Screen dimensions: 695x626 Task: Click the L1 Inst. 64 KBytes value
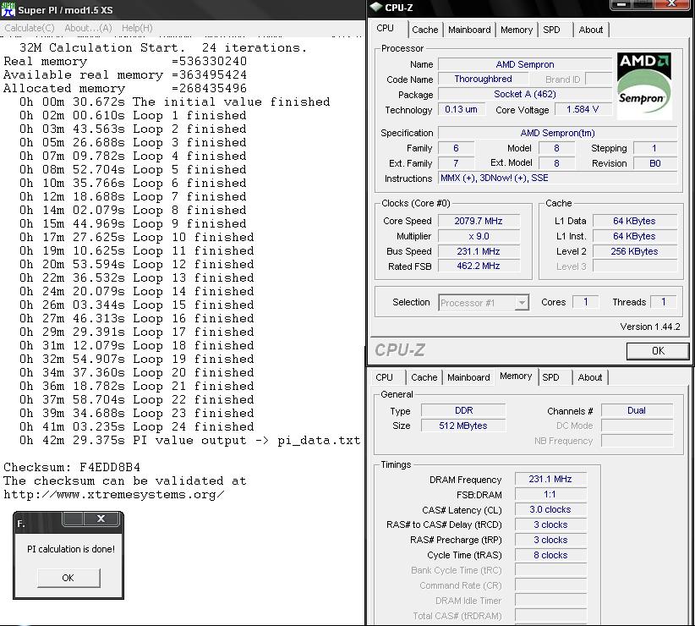pos(634,236)
